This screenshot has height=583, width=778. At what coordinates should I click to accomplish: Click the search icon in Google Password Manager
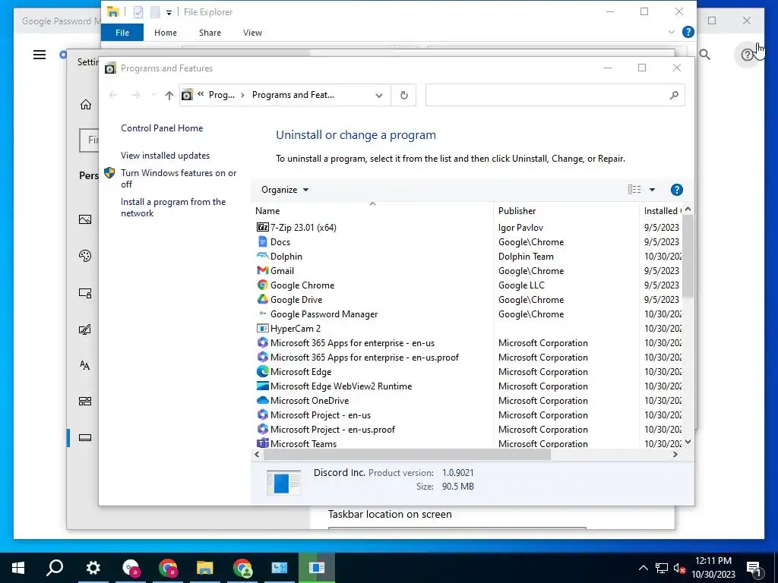tap(704, 55)
